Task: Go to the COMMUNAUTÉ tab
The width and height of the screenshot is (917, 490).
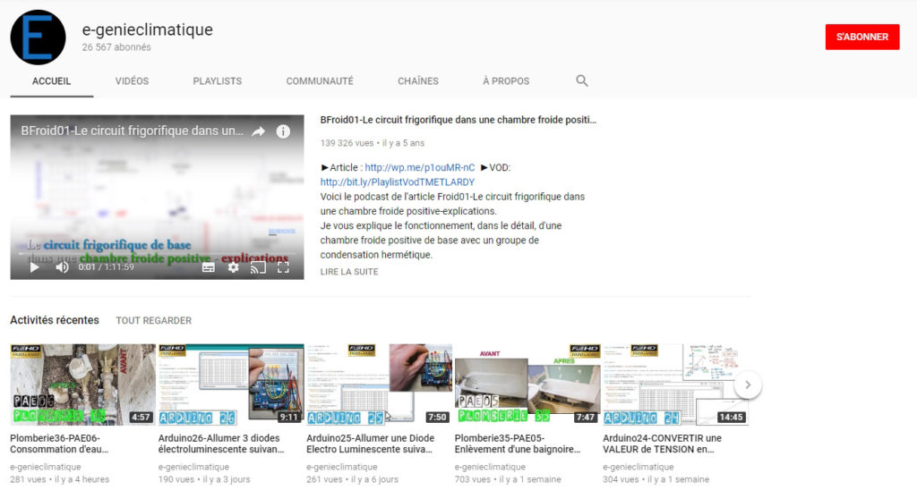Action: [320, 81]
